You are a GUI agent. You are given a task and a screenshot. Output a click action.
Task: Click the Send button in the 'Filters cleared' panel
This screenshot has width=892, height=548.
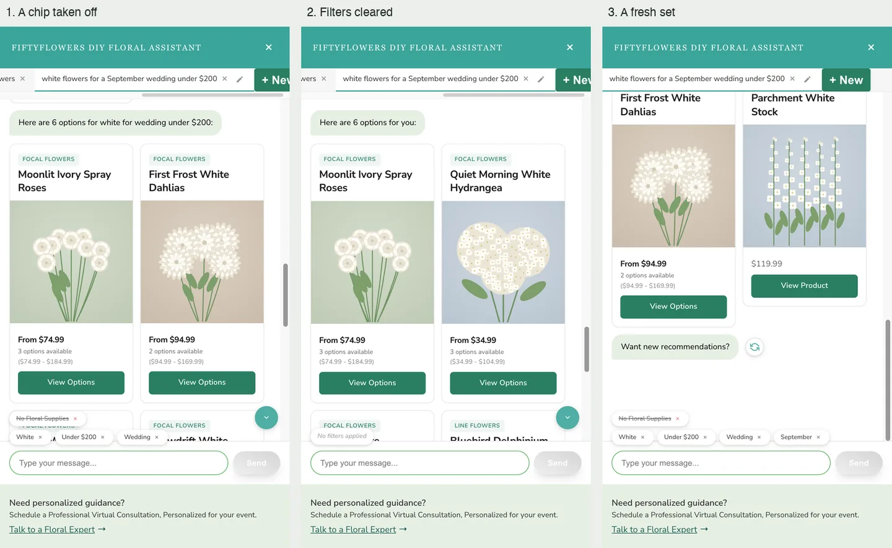tap(557, 463)
